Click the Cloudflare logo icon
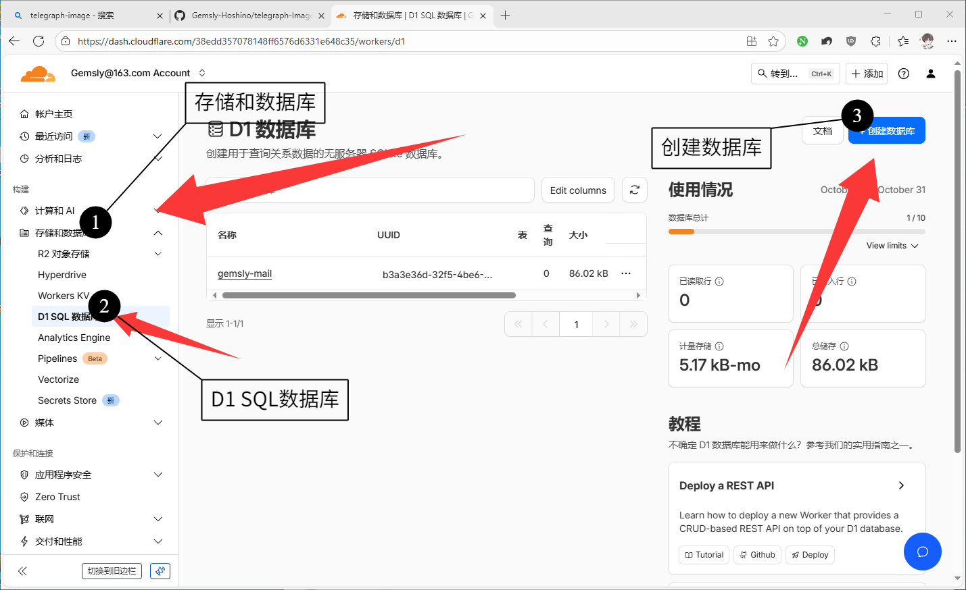 (37, 74)
